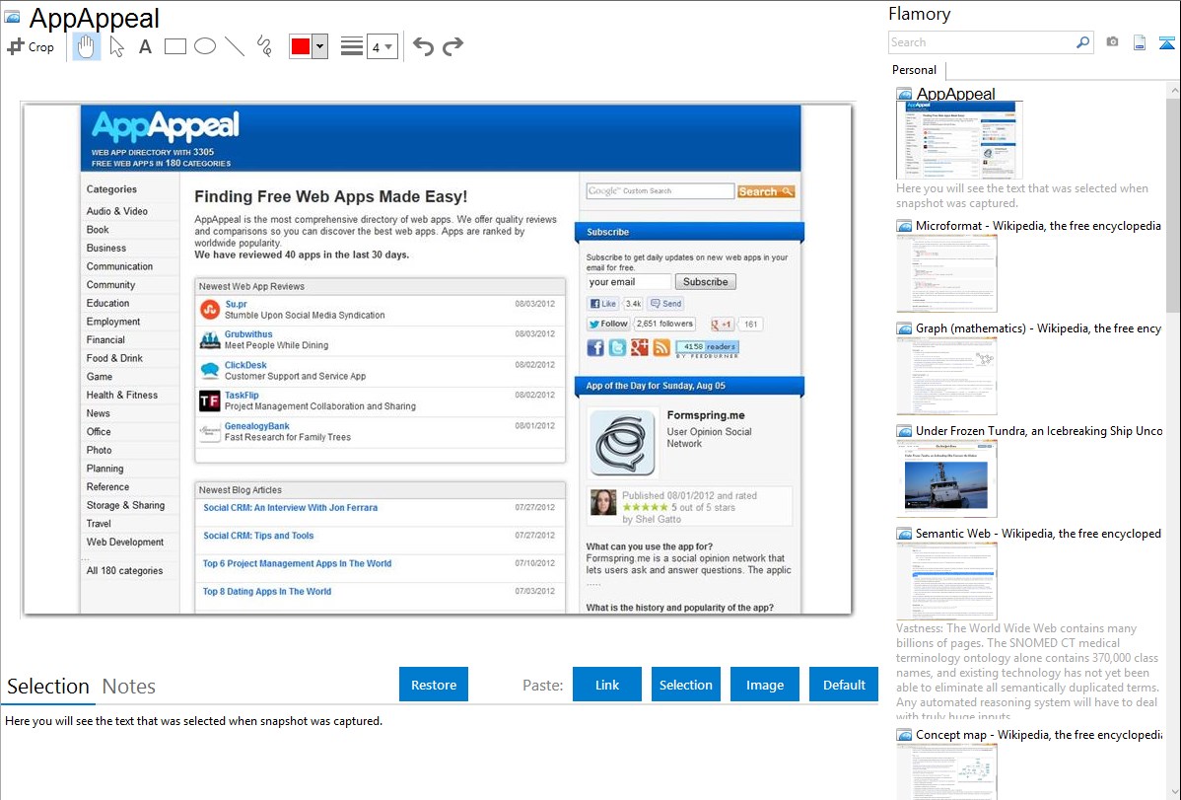
Task: Click the 'Vastness: The World Wide Web' description text
Action: [1027, 673]
